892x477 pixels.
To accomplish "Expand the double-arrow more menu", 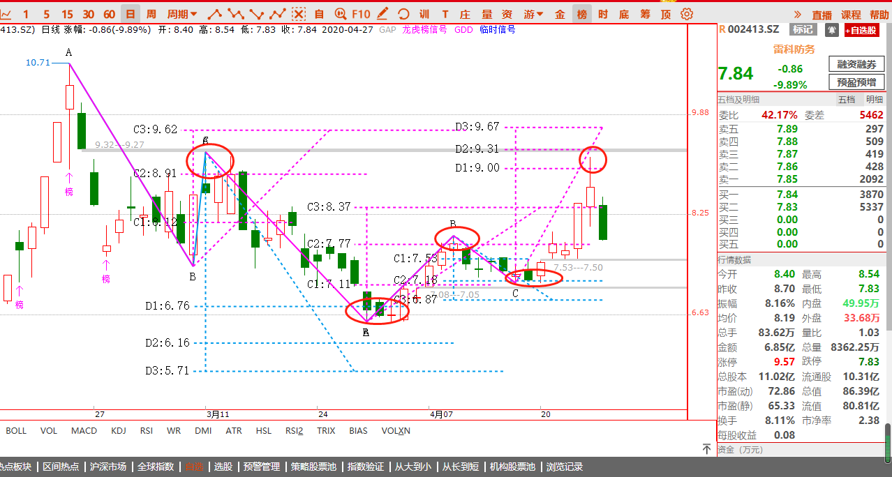I will coord(798,14).
